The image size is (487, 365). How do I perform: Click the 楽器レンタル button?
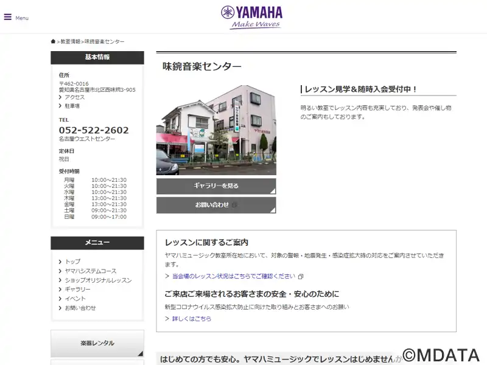click(x=97, y=343)
